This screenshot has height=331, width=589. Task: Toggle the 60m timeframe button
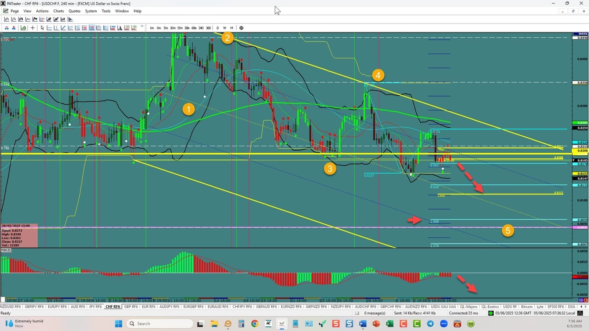194,28
